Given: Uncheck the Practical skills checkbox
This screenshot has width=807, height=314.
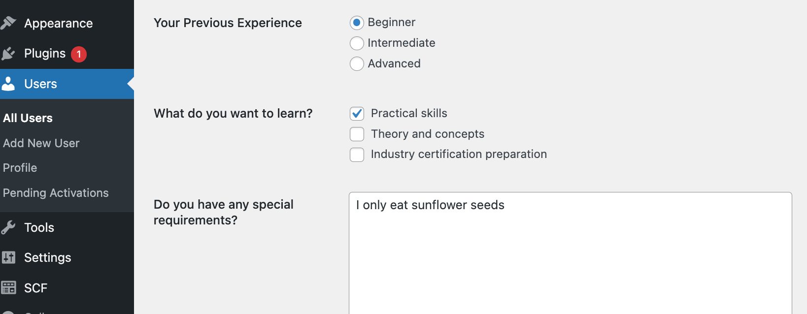Looking at the screenshot, I should (357, 114).
